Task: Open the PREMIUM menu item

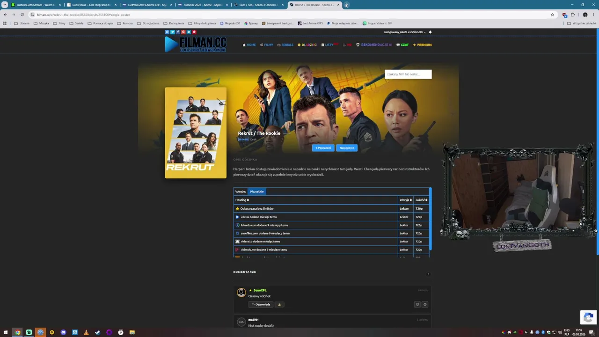Action: [422, 45]
